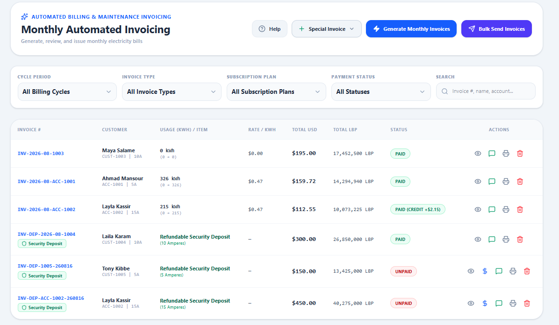This screenshot has height=325, width=559.
Task: Open invoice link INV-DEP-1005-260816
Action: coord(45,266)
